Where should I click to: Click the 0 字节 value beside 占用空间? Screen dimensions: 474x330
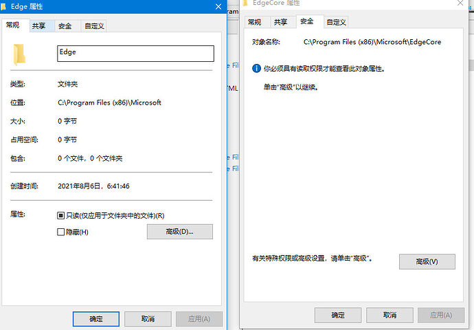click(x=67, y=140)
